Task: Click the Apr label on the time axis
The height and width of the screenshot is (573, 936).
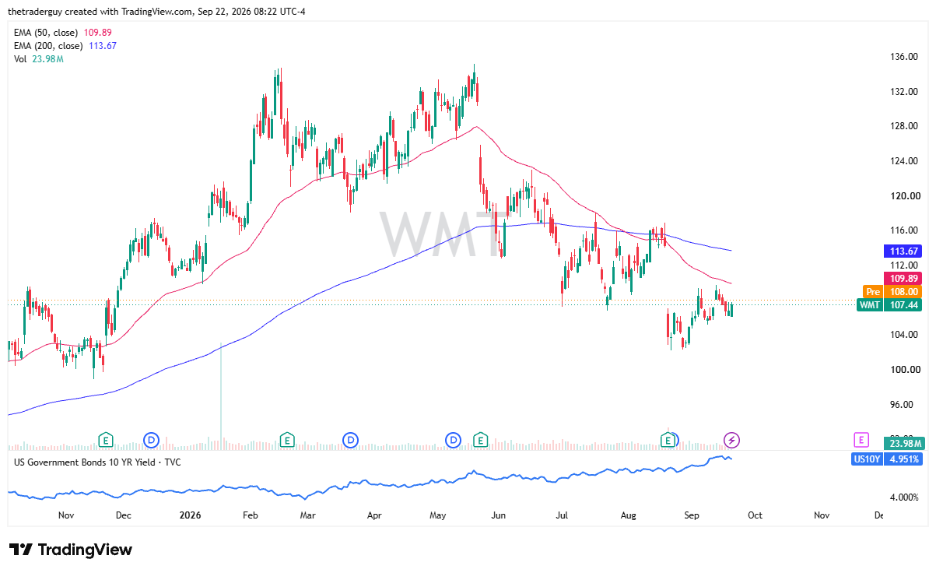Action: click(374, 515)
